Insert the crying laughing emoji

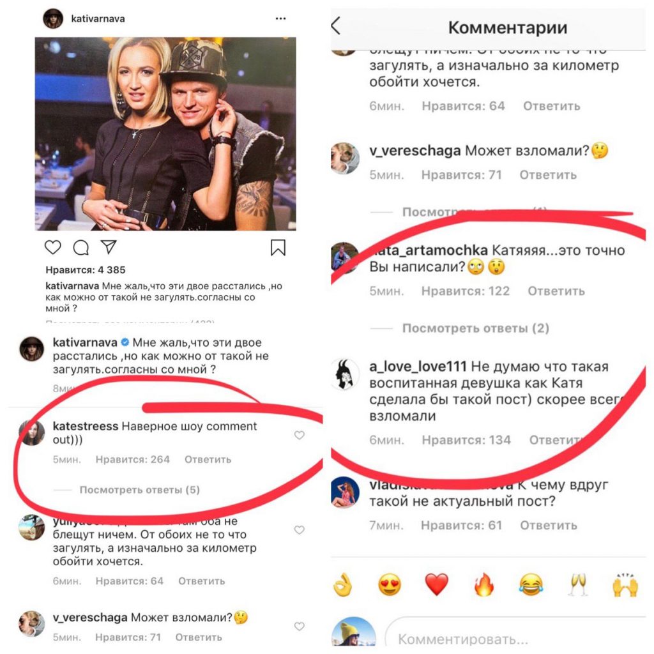531,584
